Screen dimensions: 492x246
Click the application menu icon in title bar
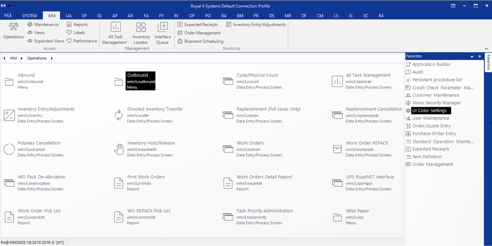tap(3, 6)
